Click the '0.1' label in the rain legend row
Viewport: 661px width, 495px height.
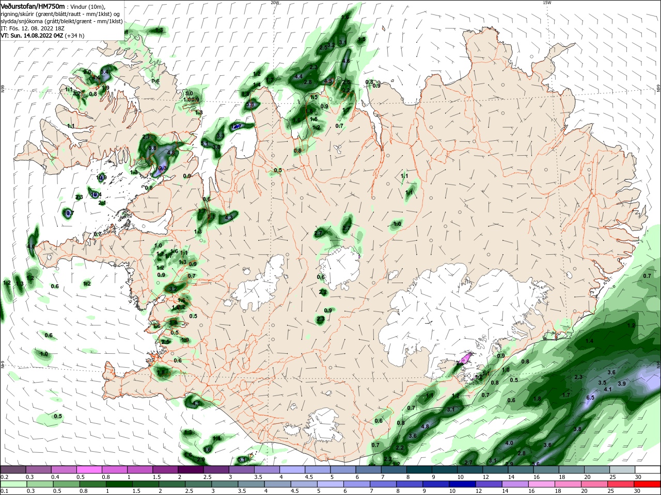point(5,491)
